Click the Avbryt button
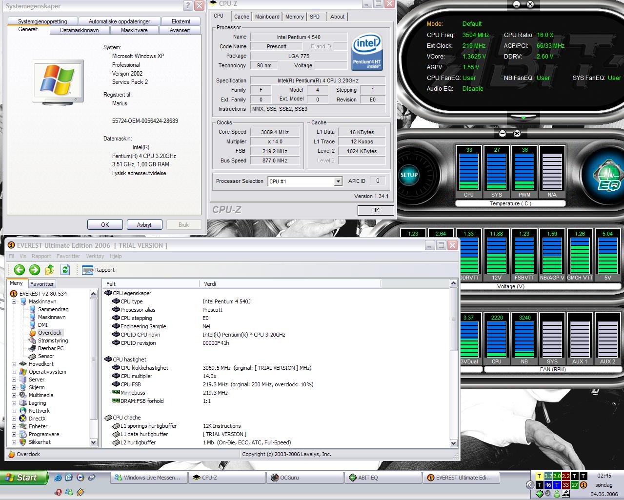Image resolution: width=624 pixels, height=500 pixels. (x=144, y=225)
